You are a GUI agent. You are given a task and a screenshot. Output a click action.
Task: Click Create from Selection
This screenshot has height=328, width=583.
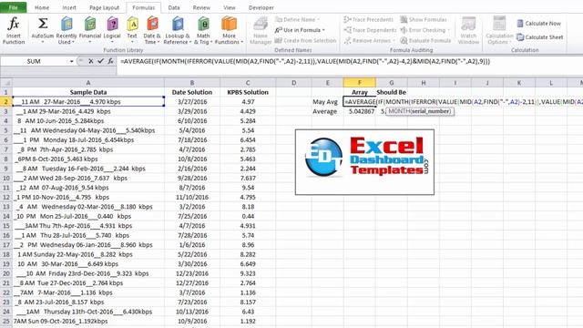coord(305,40)
